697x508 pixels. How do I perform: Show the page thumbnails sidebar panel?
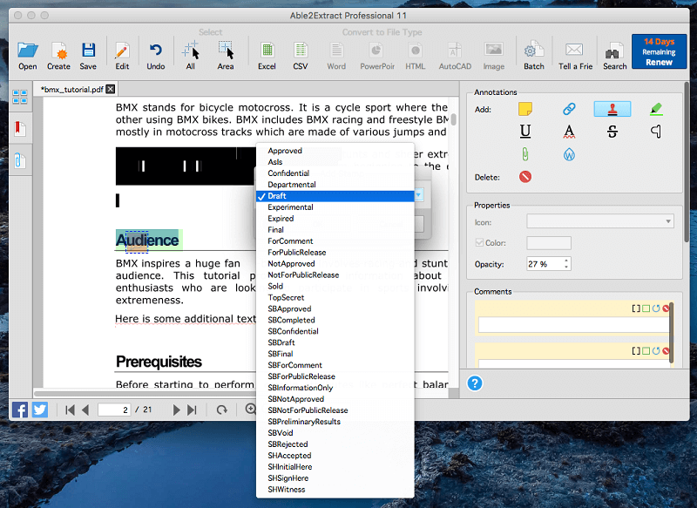tap(20, 97)
